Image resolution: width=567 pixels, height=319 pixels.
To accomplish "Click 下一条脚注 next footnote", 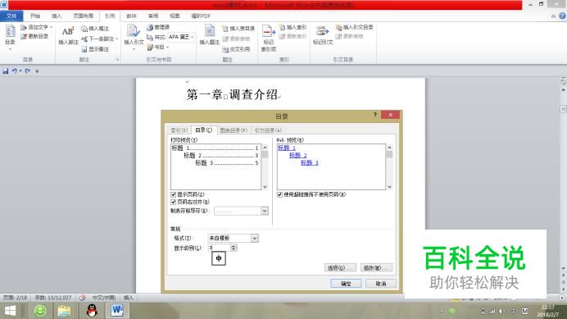I will (x=99, y=39).
